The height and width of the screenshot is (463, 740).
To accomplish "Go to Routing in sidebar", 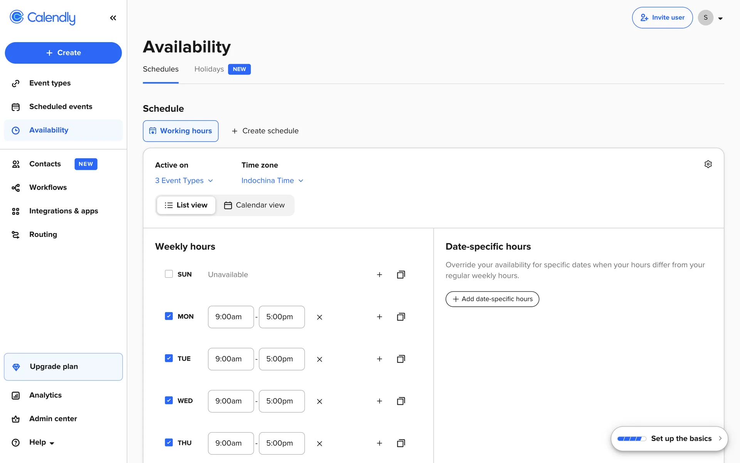I will coord(43,235).
